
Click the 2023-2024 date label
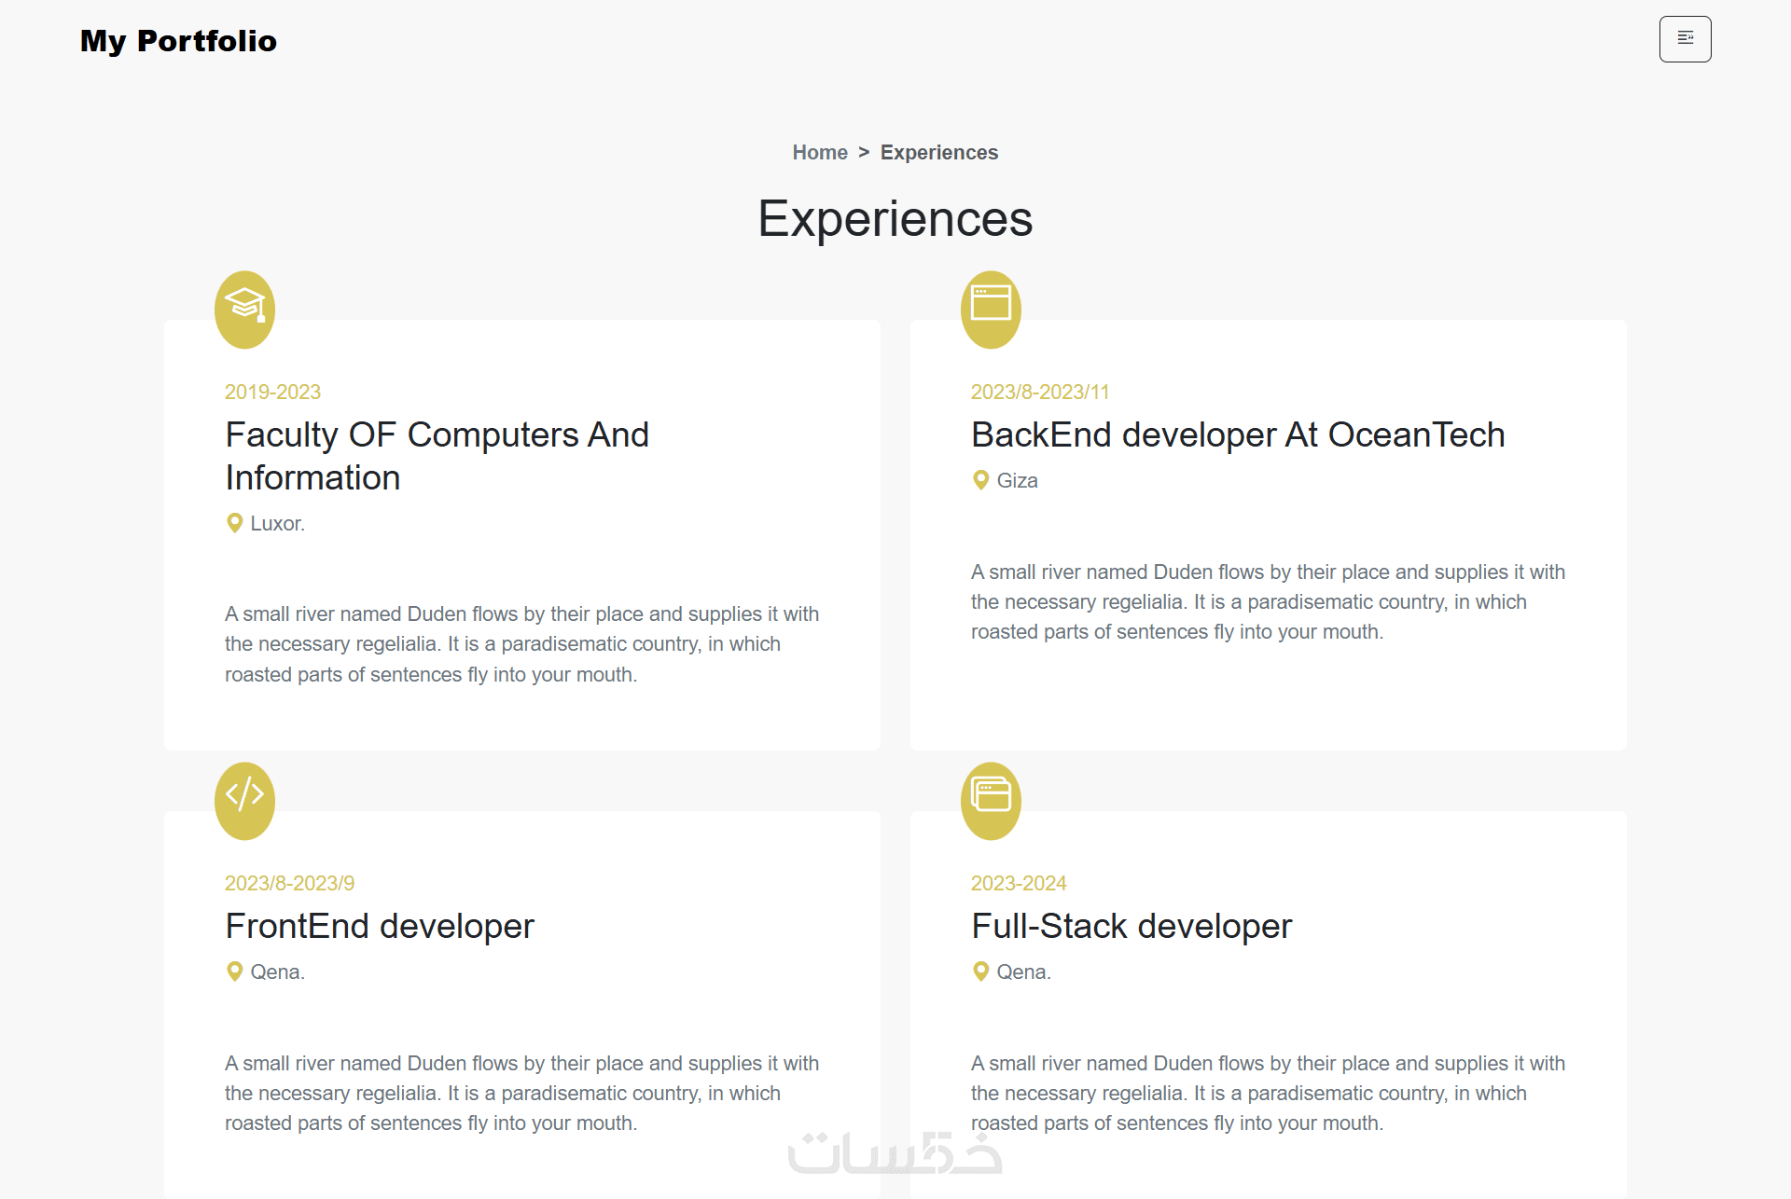pyautogui.click(x=1019, y=883)
